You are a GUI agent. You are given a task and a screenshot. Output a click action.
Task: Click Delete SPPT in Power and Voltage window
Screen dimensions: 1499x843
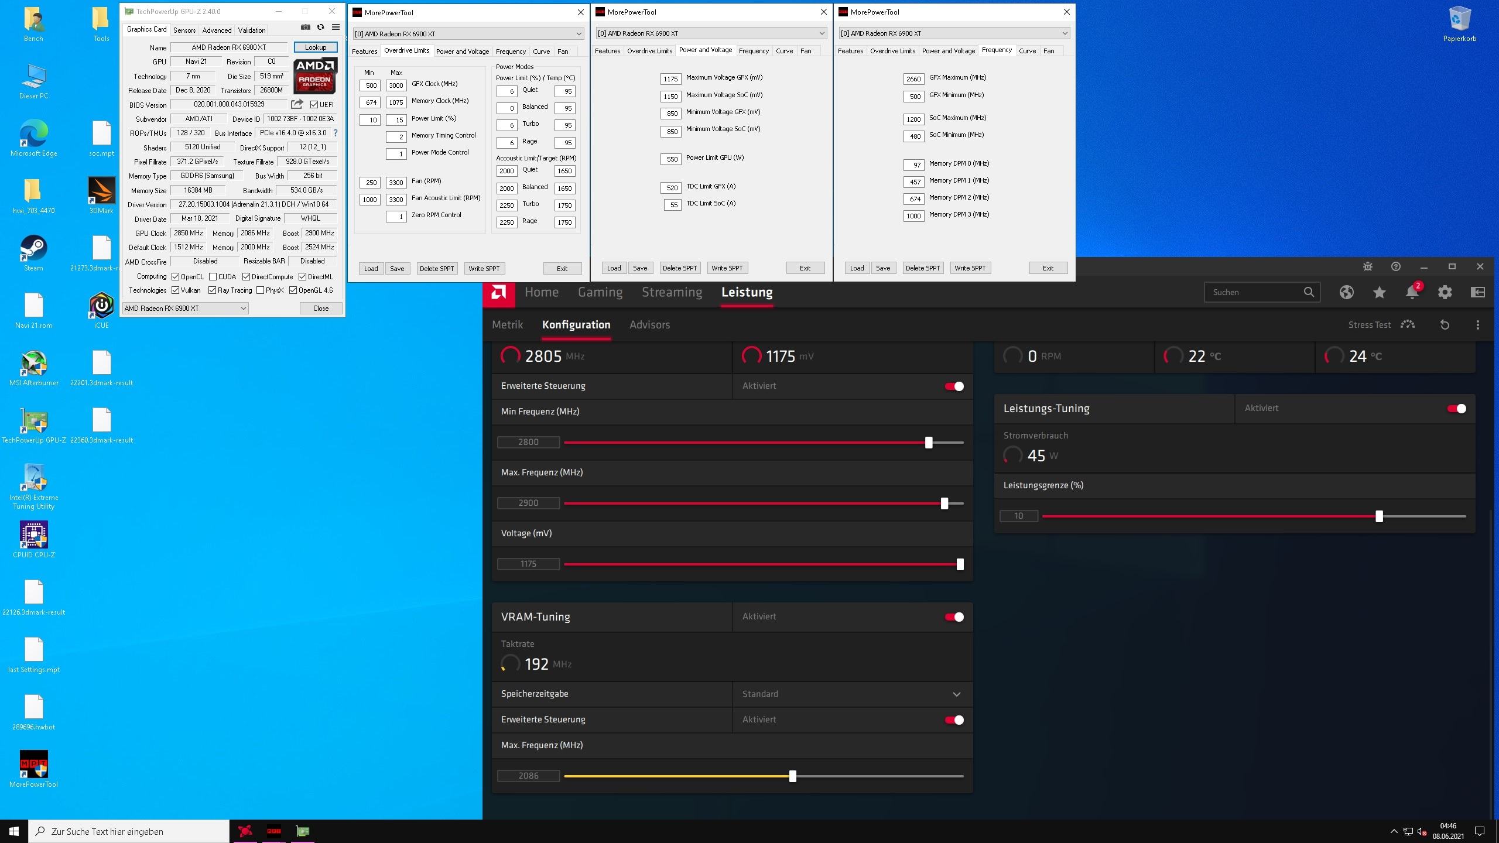[679, 268]
